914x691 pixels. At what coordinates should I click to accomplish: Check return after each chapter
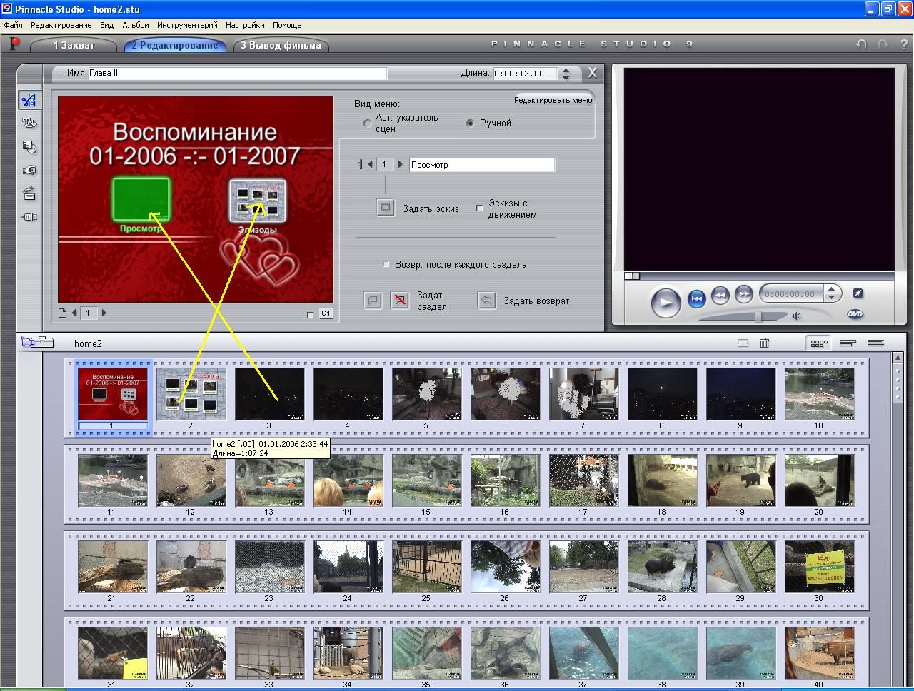pos(386,264)
